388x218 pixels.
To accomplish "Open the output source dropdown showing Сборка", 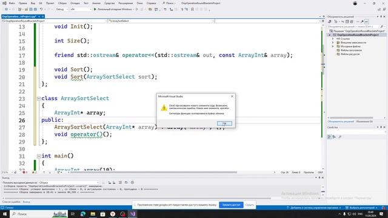I will [x=69, y=182].
